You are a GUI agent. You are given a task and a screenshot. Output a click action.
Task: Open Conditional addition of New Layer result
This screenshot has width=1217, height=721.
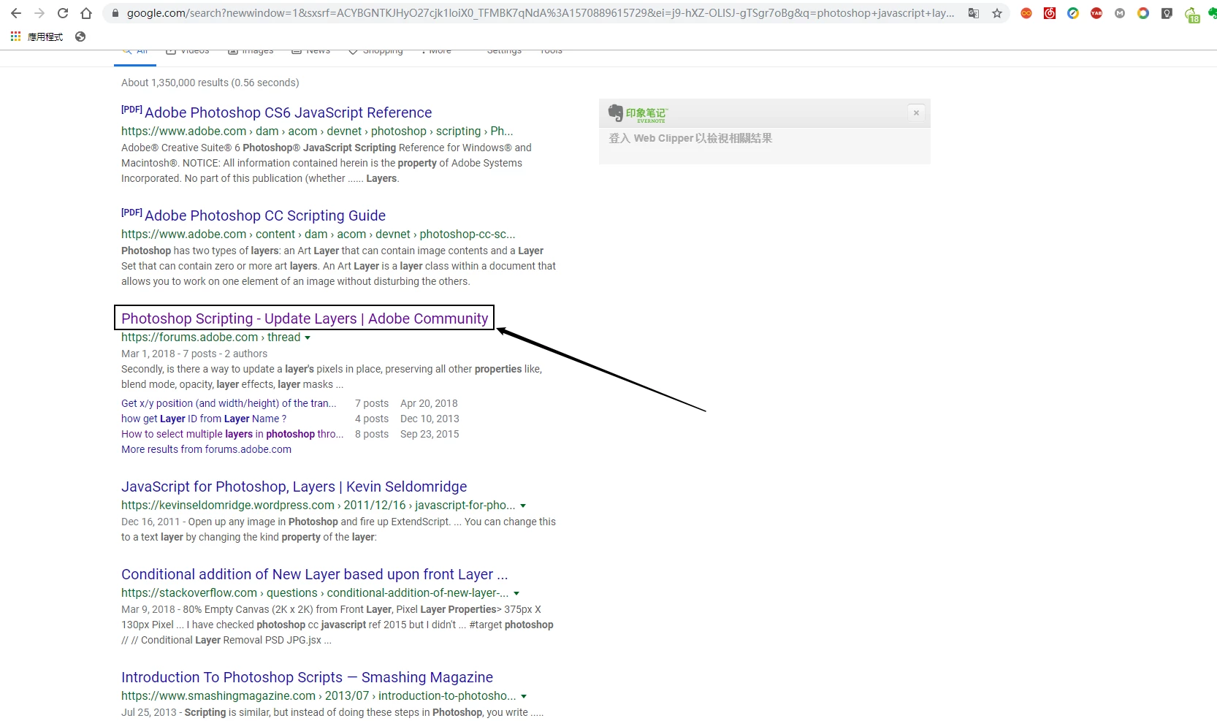click(x=314, y=574)
